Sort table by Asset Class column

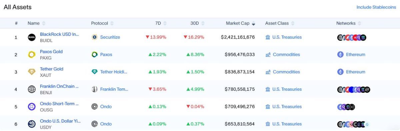(280, 23)
